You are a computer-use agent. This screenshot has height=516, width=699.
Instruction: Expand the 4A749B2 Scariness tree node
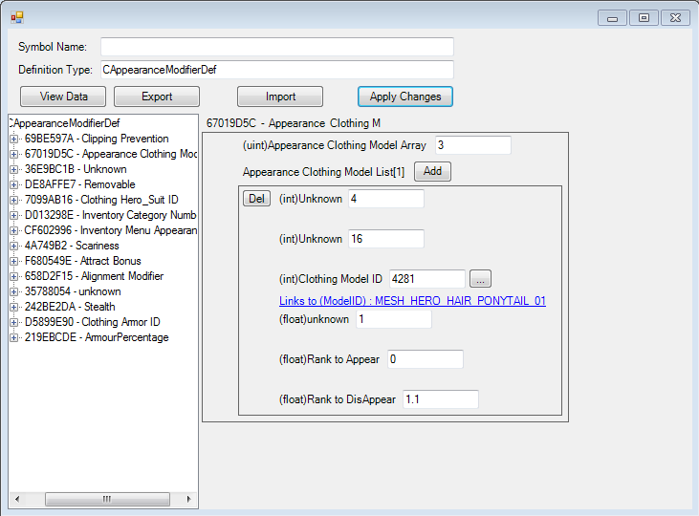tap(14, 246)
